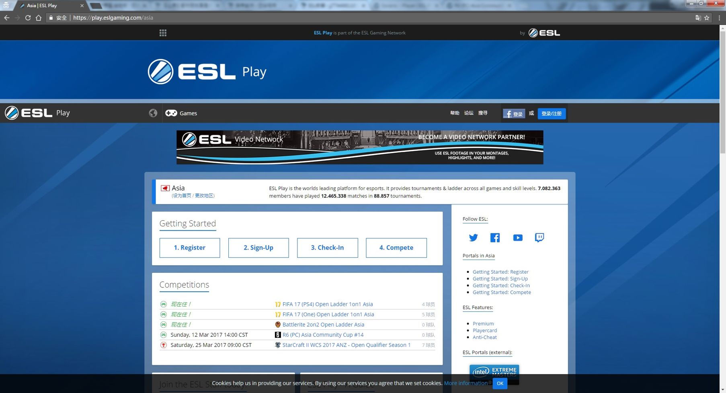Click the 1. Register button
726x393 pixels.
click(190, 248)
